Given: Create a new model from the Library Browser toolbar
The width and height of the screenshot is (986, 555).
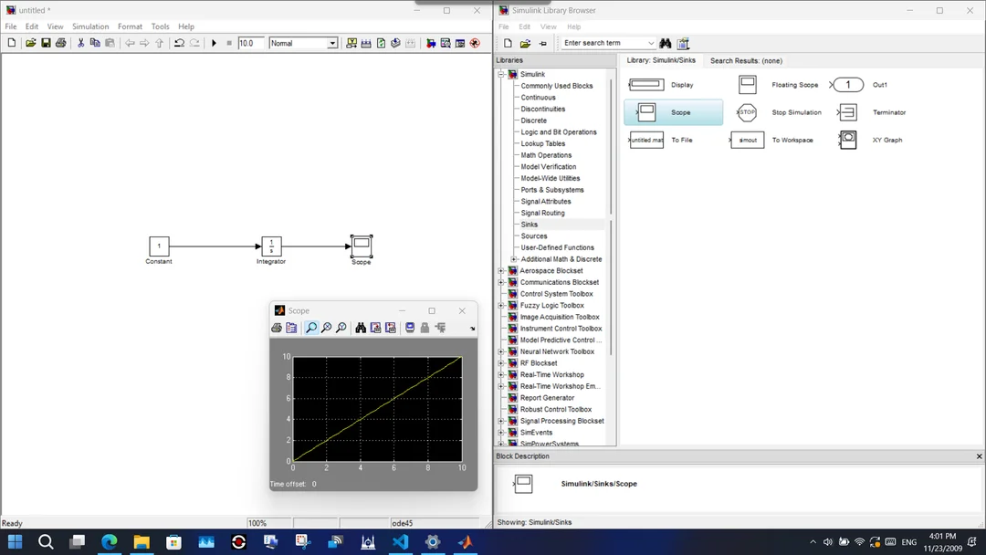Looking at the screenshot, I should point(509,43).
